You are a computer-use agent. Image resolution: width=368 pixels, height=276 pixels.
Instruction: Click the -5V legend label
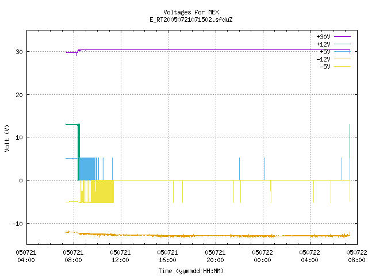(325, 67)
